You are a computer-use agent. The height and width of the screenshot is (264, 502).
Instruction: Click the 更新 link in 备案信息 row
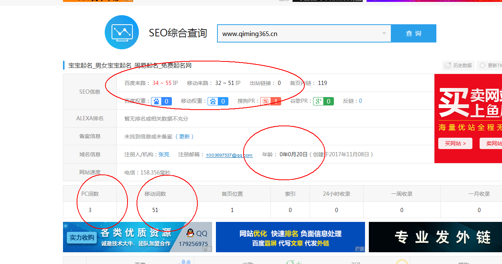point(184,137)
